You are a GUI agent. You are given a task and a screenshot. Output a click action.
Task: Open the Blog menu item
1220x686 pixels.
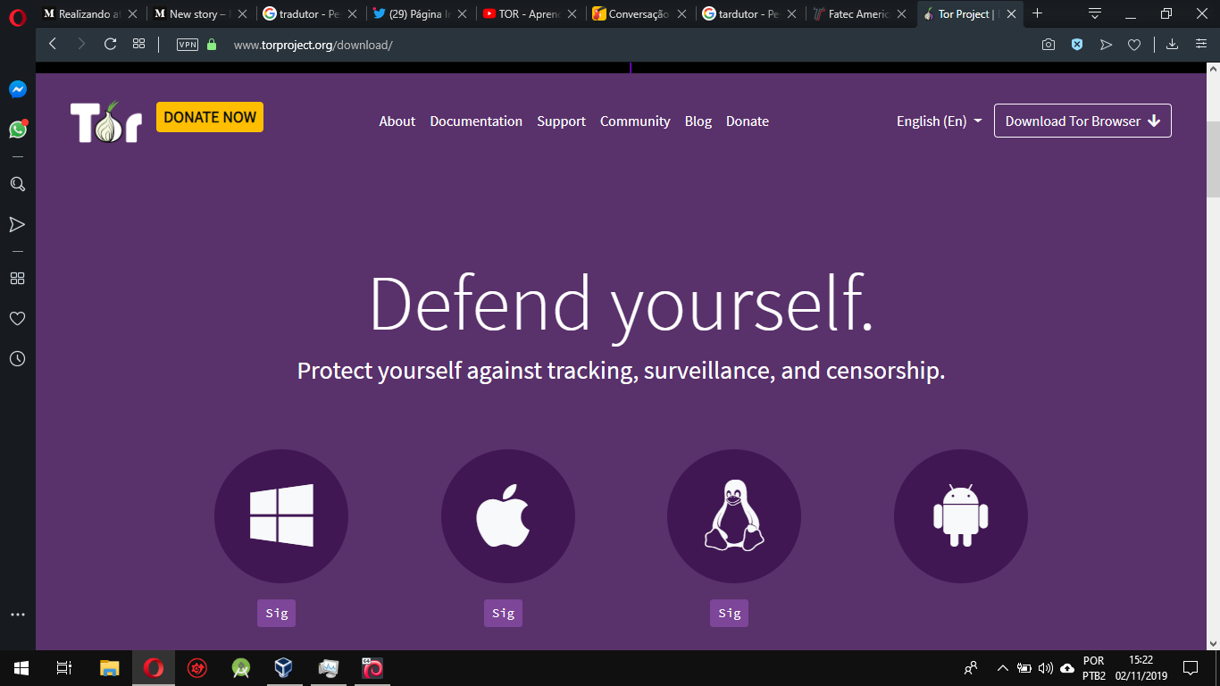click(698, 121)
